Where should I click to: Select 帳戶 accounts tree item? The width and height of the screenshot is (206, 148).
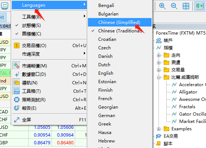click(x=168, y=40)
